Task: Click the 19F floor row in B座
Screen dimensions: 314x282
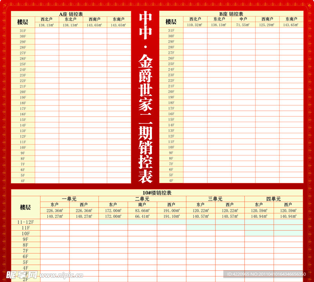Action: pos(170,97)
